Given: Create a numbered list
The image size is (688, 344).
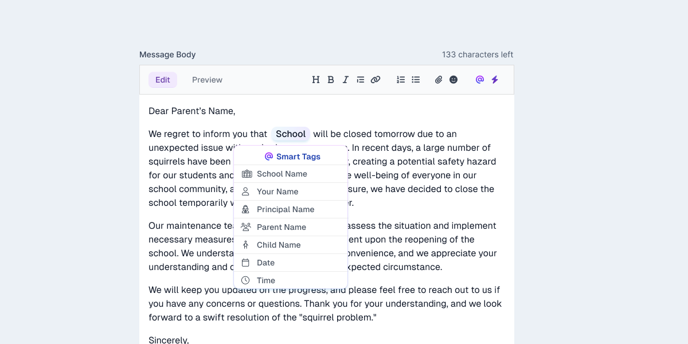Looking at the screenshot, I should click(x=401, y=80).
